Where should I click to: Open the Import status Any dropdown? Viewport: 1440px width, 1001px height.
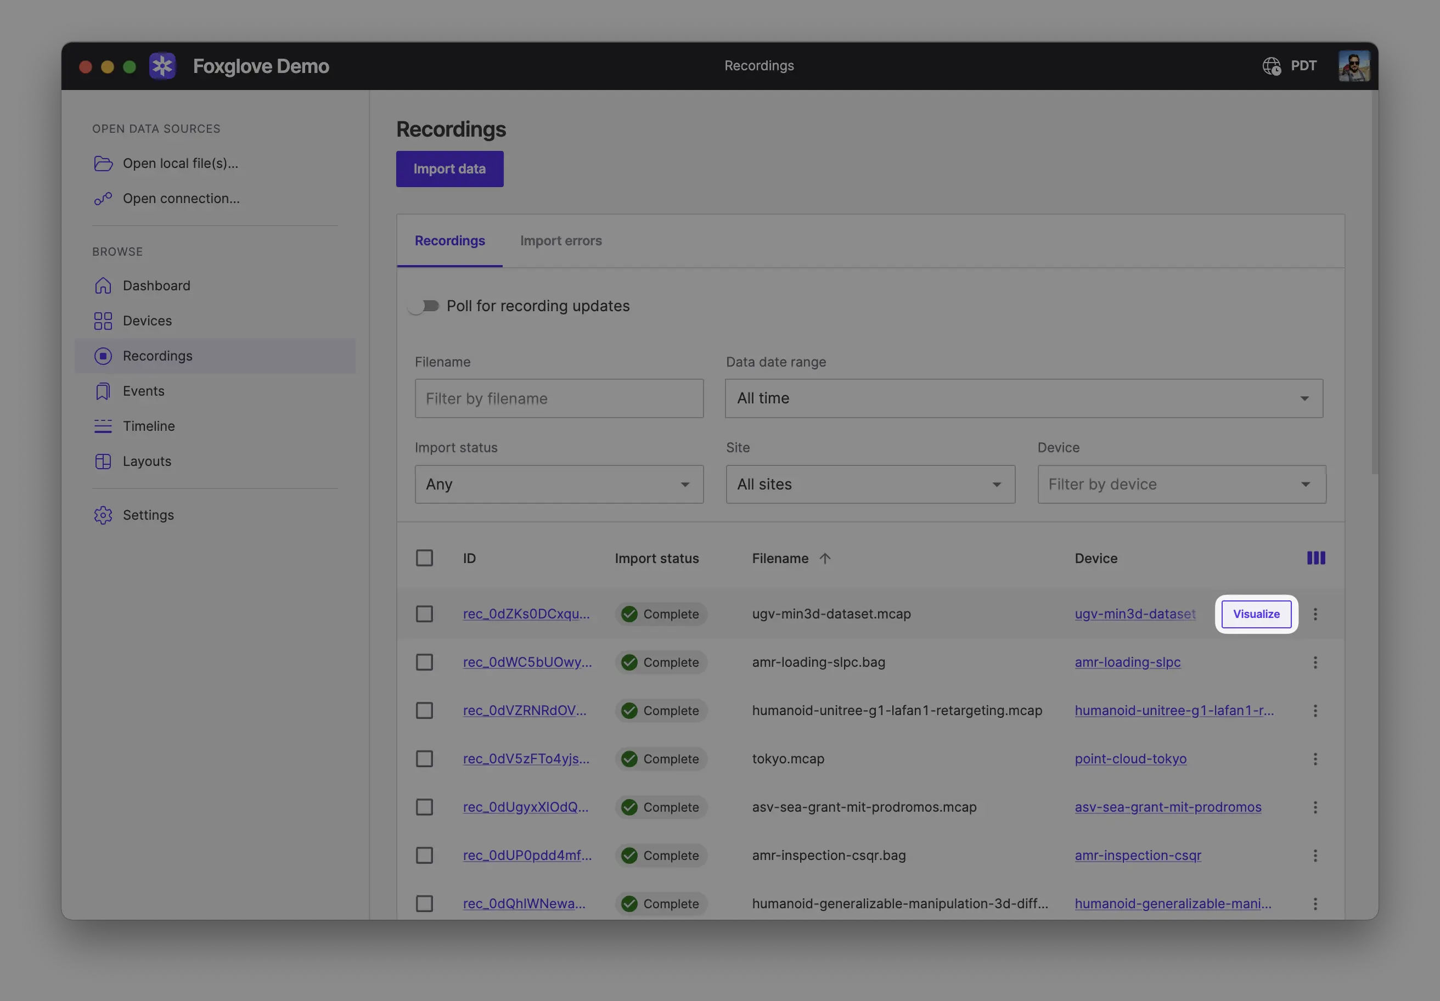[x=559, y=484]
